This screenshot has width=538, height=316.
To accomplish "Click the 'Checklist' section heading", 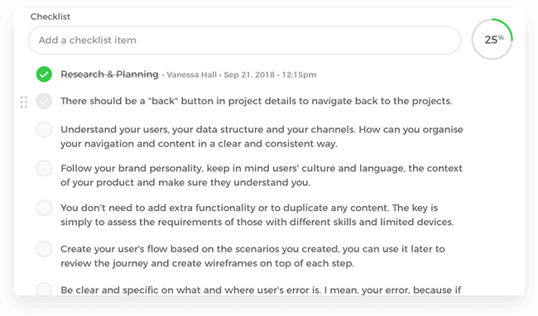I will pos(50,17).
